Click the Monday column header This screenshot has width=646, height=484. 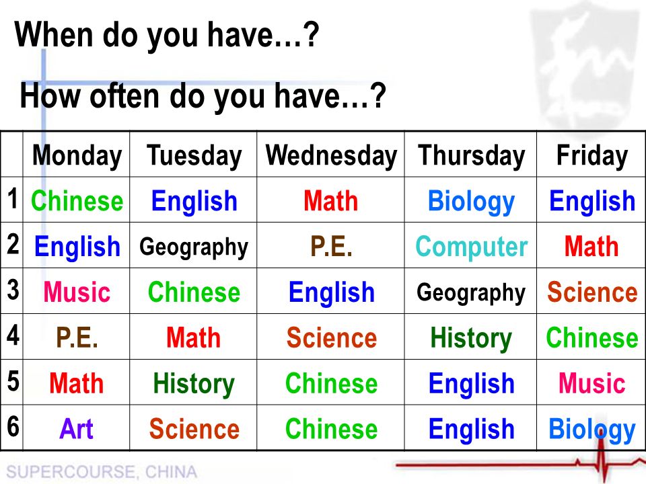[x=77, y=155]
